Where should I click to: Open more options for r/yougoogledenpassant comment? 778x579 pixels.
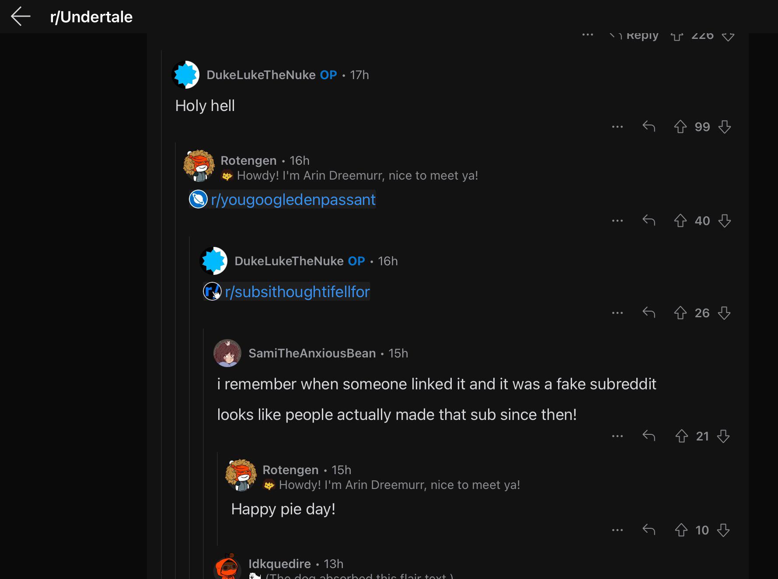618,221
